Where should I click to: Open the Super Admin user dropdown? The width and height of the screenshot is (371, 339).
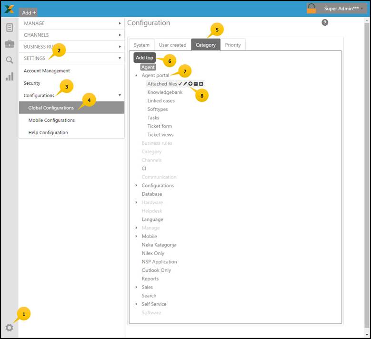(344, 9)
